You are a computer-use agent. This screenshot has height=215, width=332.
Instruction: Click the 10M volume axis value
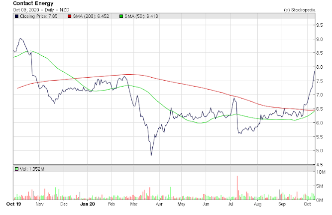(321, 172)
